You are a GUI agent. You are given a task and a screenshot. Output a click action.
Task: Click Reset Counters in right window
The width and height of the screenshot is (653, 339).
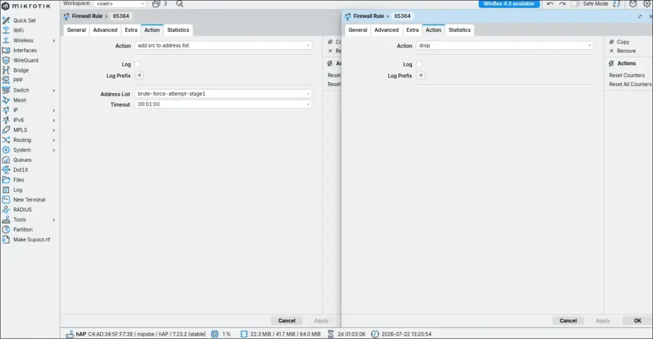tap(627, 75)
